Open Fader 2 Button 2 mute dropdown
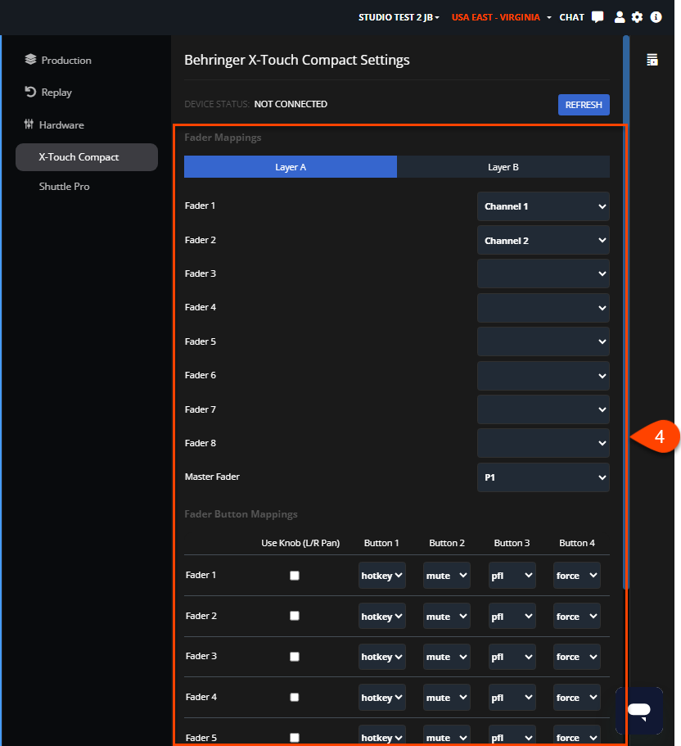 tap(446, 617)
